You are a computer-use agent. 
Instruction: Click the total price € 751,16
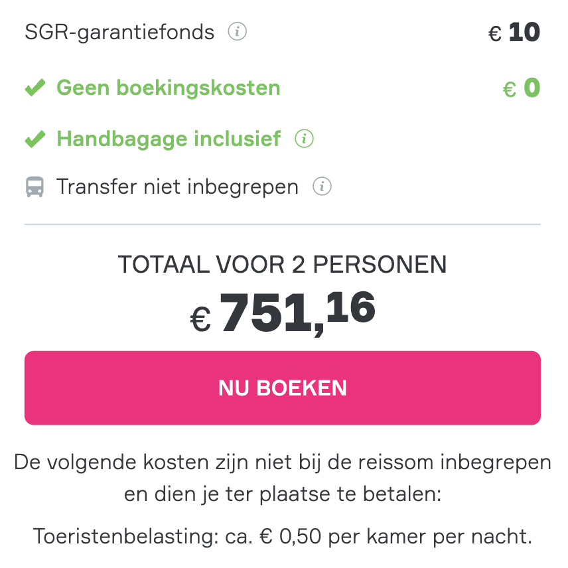click(x=283, y=313)
